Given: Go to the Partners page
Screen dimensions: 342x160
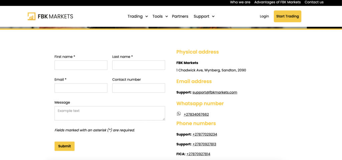Looking at the screenshot, I should 180,16.
